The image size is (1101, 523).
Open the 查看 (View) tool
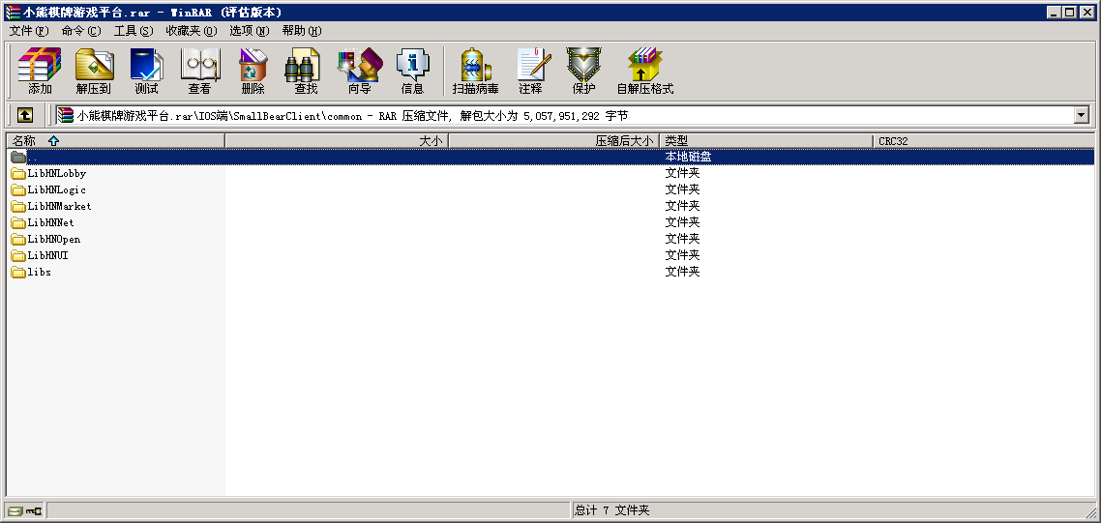click(x=199, y=71)
